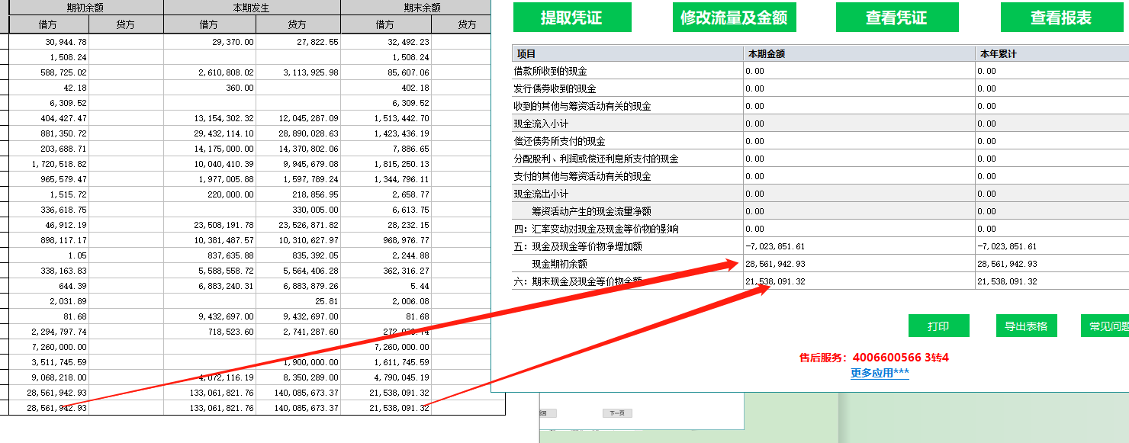Select the 本期金额 column header
The width and height of the screenshot is (1129, 443).
point(859,53)
